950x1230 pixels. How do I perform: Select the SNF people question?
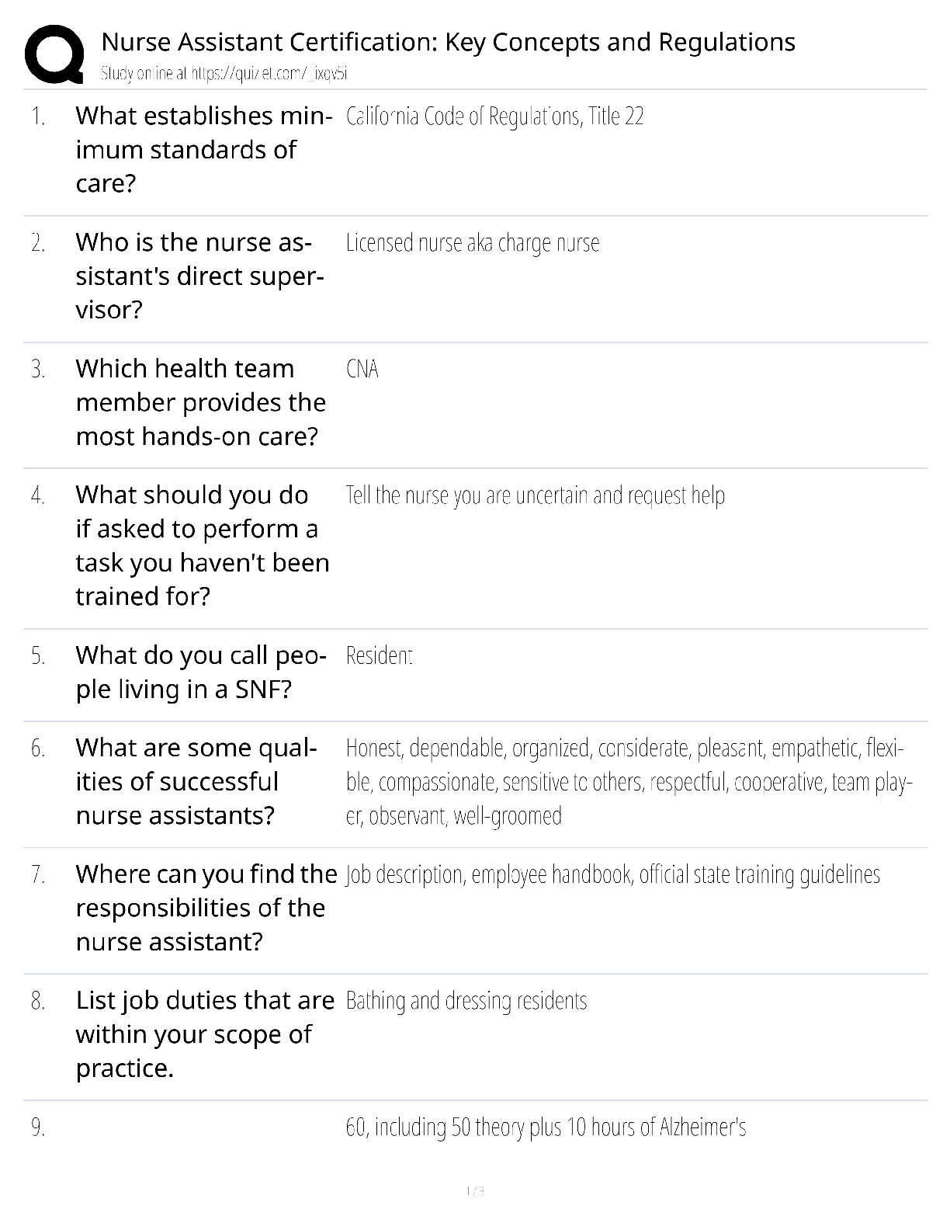200,672
